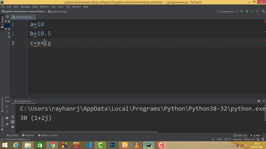266x149 pixels.
Task: Click Windows Start button
Action: pyautogui.click(x=5, y=145)
